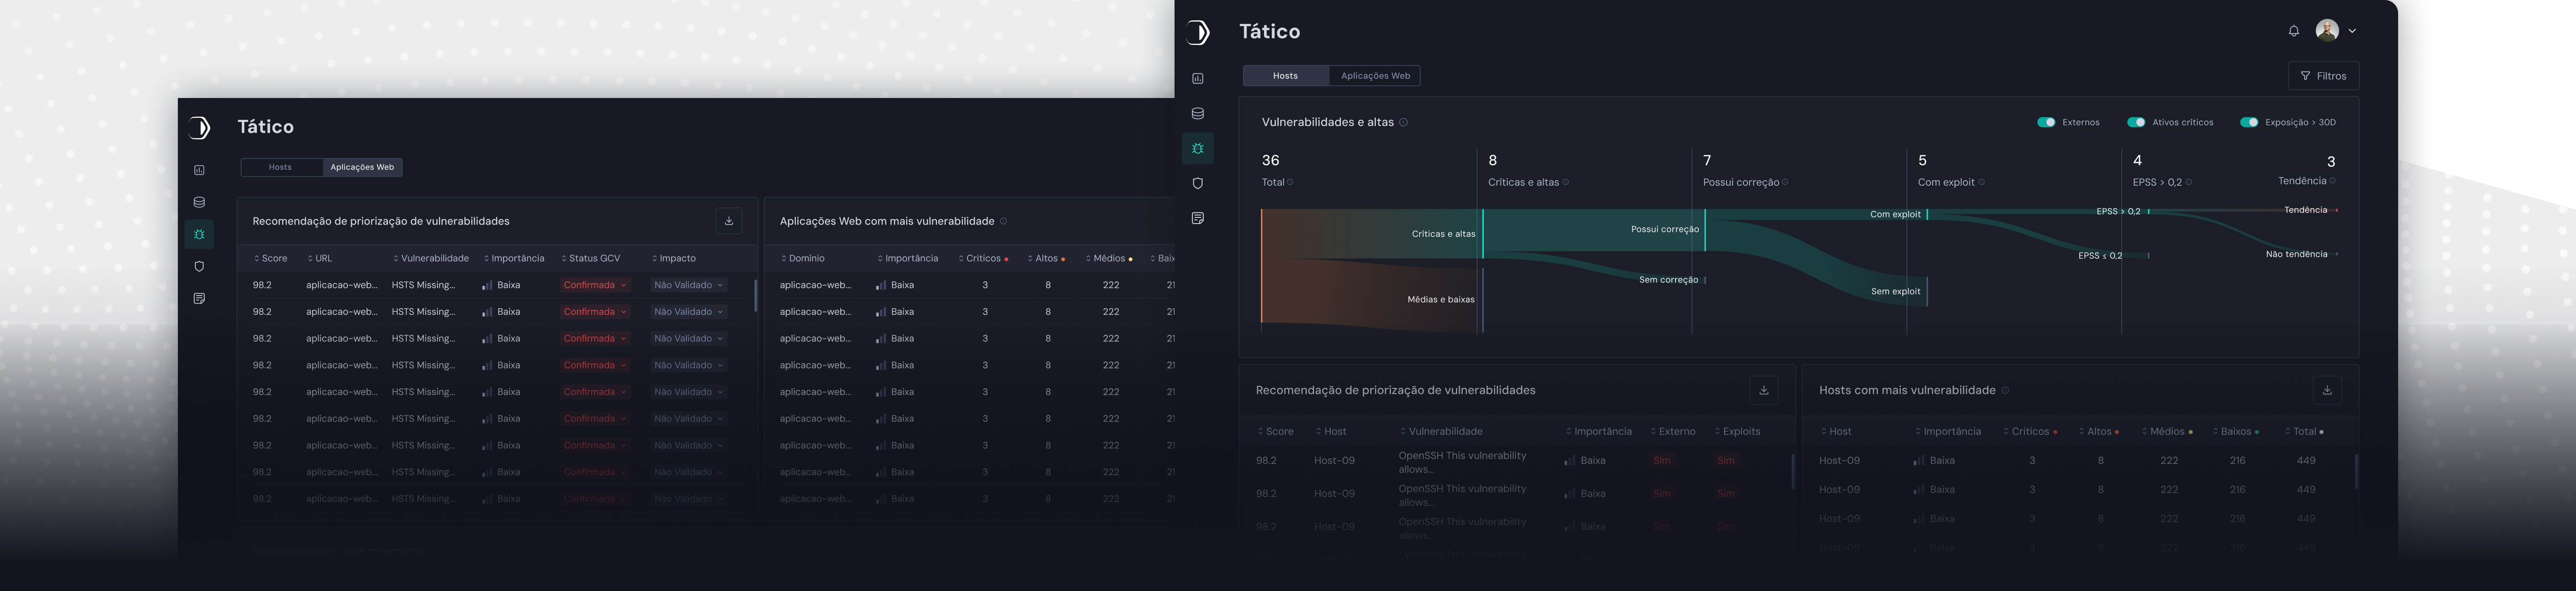The width and height of the screenshot is (2576, 591).
Task: Click the user profile avatar picture
Action: click(x=2327, y=31)
